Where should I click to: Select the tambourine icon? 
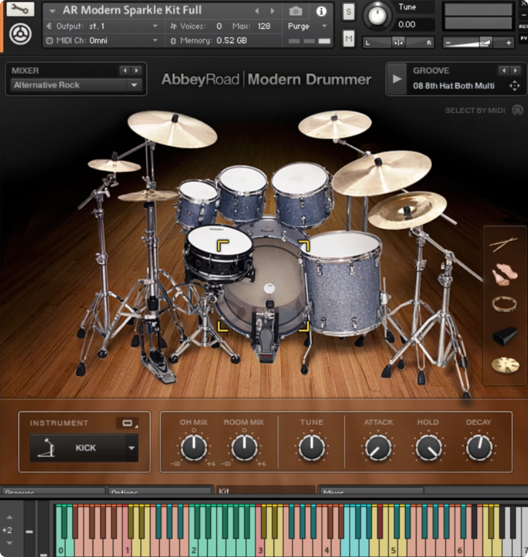[x=504, y=304]
